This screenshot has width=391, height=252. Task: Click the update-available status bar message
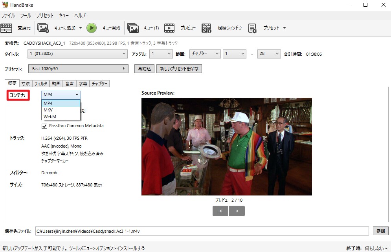pos(73,248)
